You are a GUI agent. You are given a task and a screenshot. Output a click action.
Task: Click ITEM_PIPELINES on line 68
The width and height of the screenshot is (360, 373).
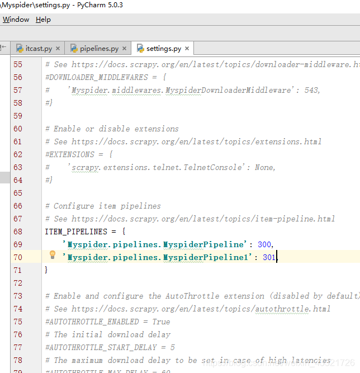(x=76, y=232)
